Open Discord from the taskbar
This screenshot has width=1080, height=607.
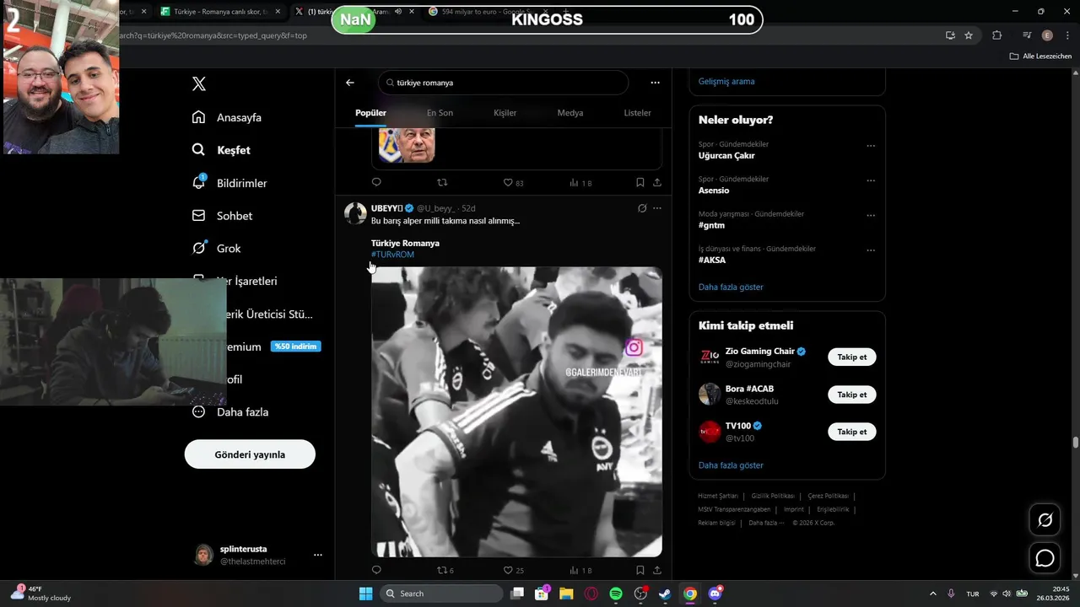point(715,594)
